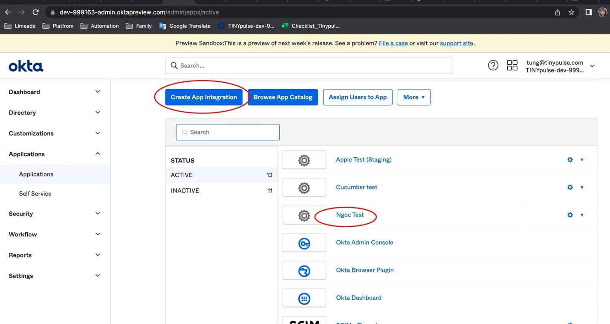Click the Okta logo
Screen dimensions: 610x324
click(26, 66)
